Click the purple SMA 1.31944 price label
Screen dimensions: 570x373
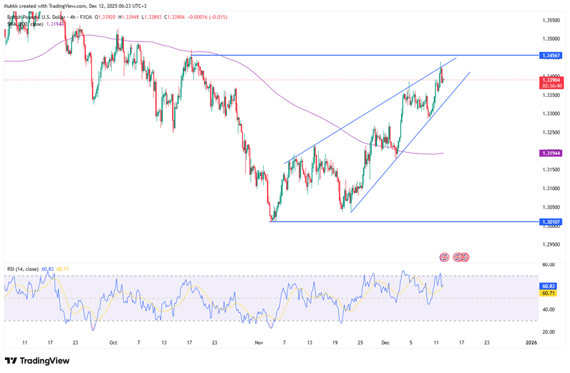[x=551, y=154]
